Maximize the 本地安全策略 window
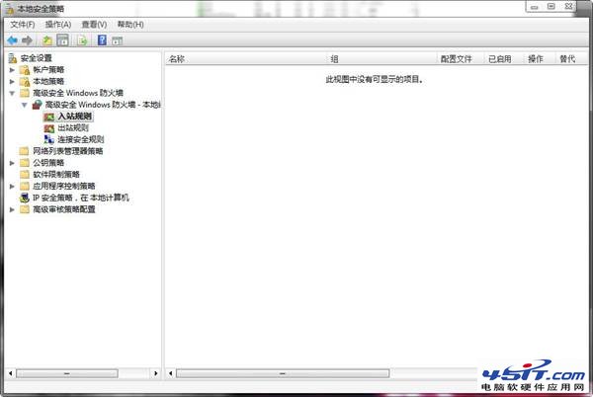Viewport: 593px width, 397px height. coord(551,7)
